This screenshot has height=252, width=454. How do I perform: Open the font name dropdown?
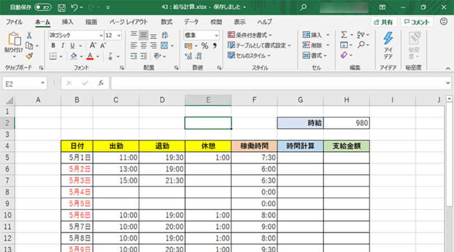pyautogui.click(x=101, y=35)
